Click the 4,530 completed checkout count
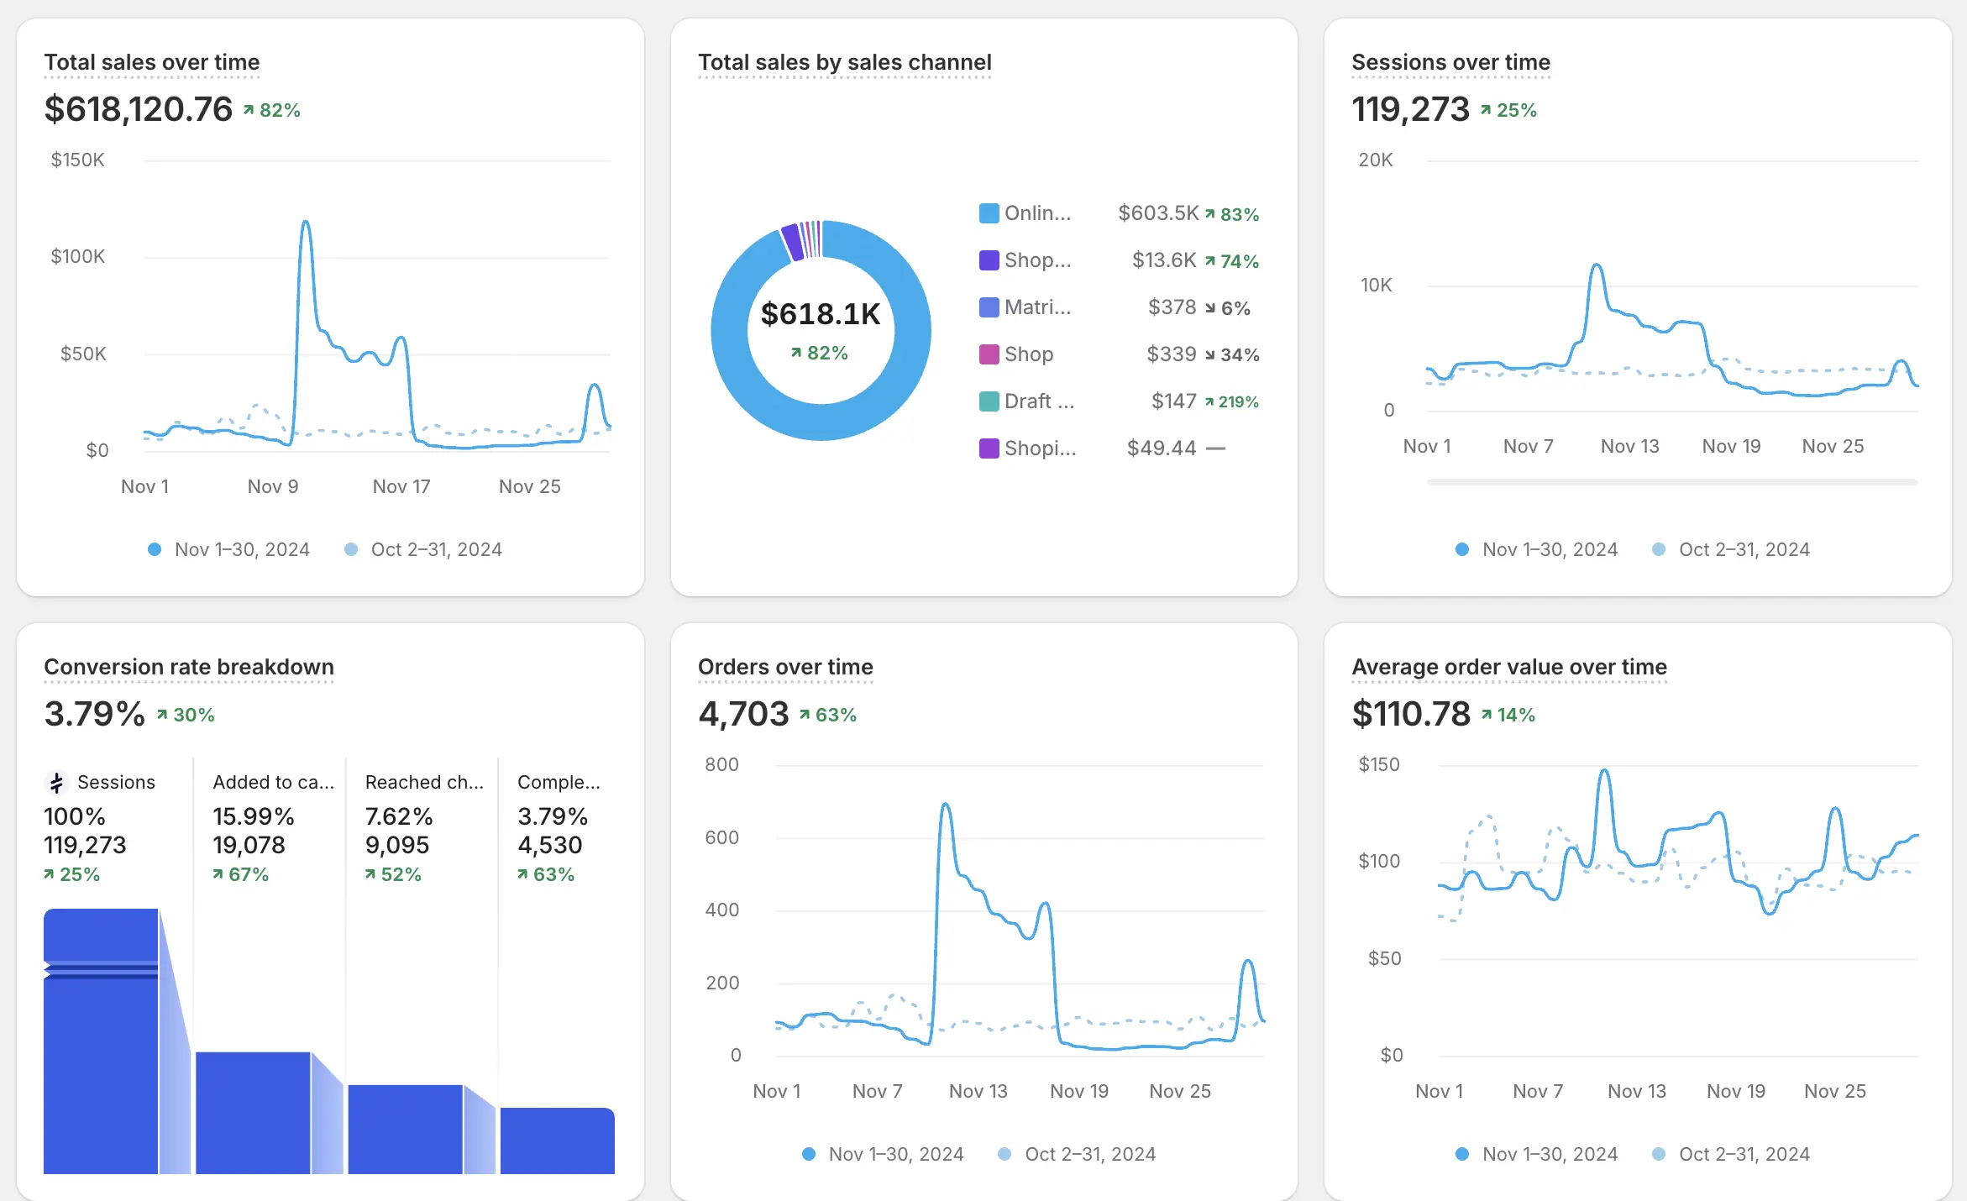The height and width of the screenshot is (1201, 1967). pyautogui.click(x=550, y=846)
